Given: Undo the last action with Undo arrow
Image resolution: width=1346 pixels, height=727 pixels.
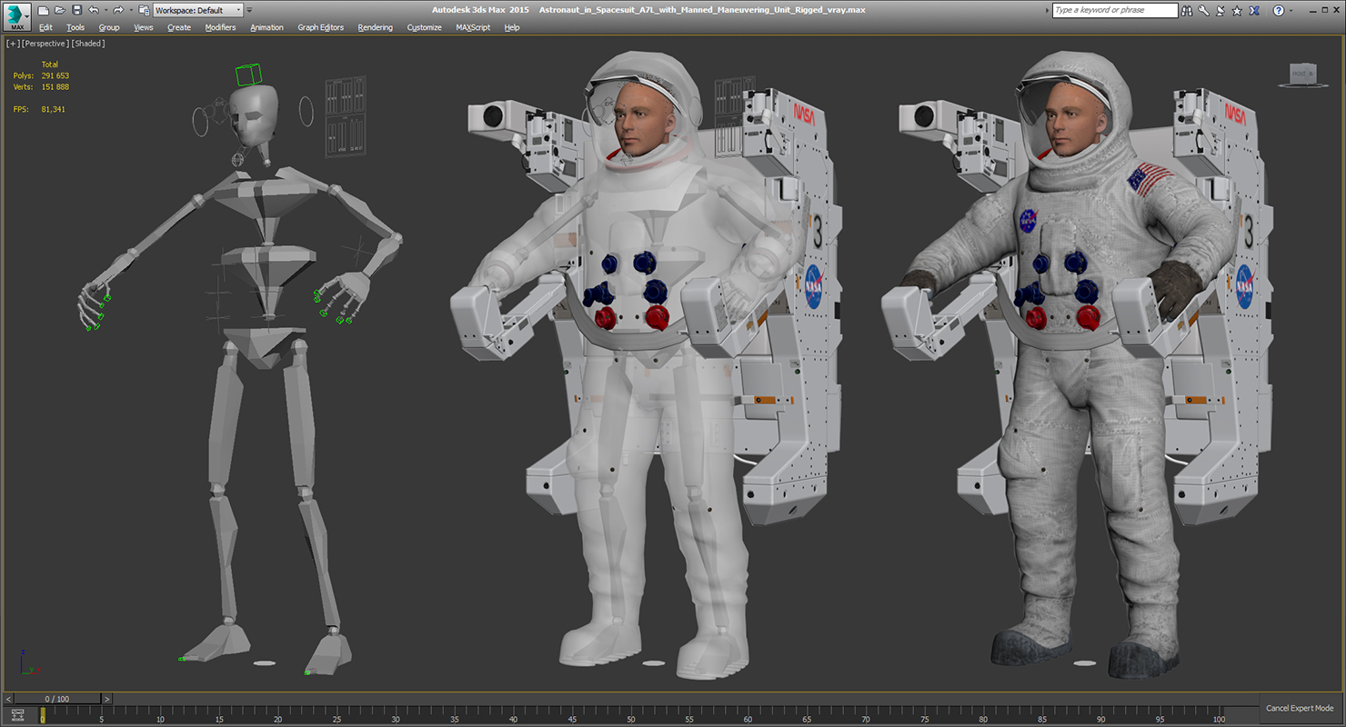Looking at the screenshot, I should [93, 10].
